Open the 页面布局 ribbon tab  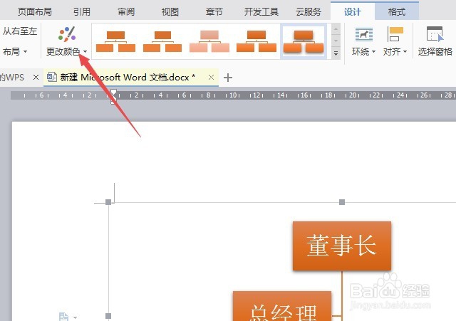pos(35,12)
